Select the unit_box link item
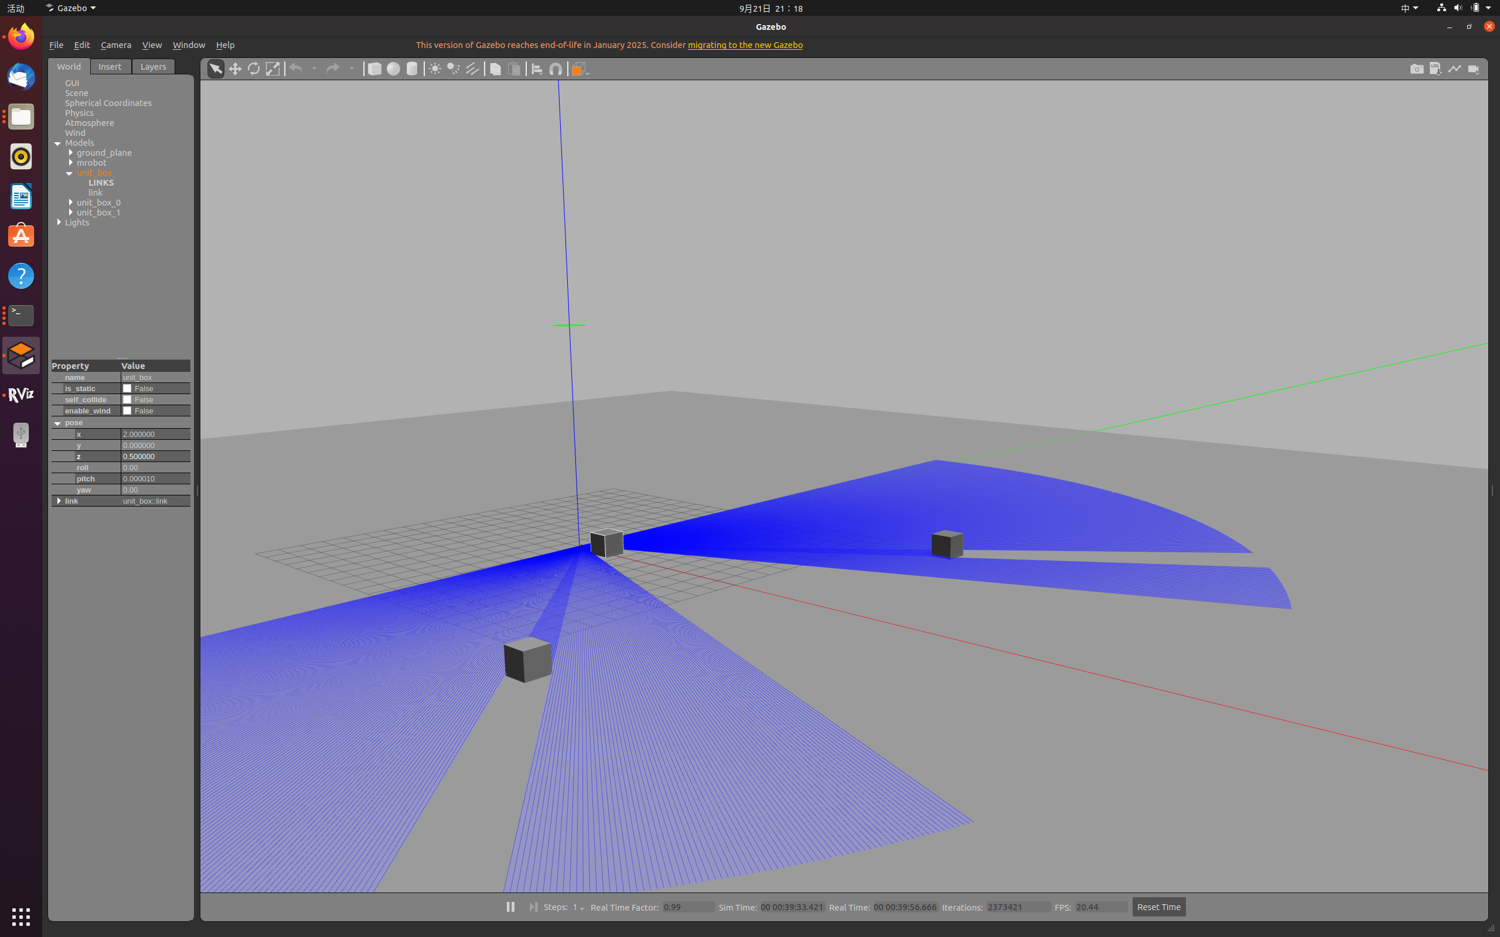The height and width of the screenshot is (937, 1500). pos(96,192)
